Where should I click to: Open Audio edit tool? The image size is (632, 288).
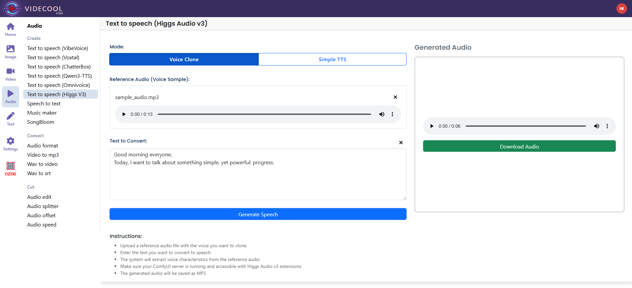39,197
